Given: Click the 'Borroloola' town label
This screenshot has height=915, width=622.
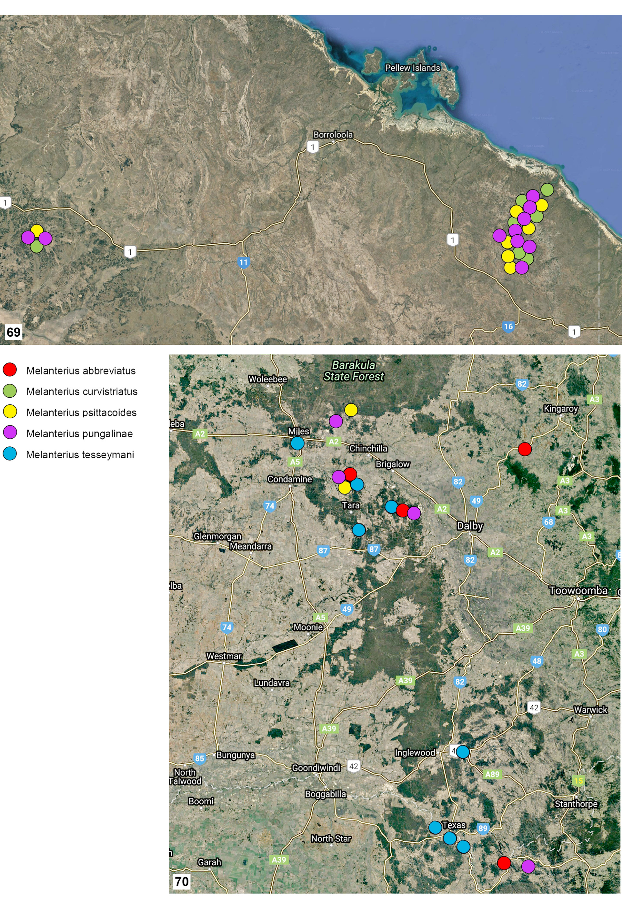Looking at the screenshot, I should click(333, 135).
